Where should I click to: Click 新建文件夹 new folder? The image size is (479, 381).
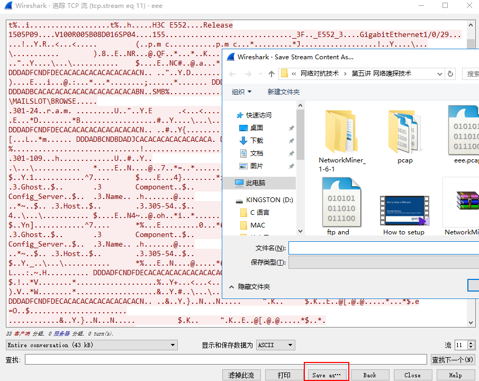click(x=284, y=92)
